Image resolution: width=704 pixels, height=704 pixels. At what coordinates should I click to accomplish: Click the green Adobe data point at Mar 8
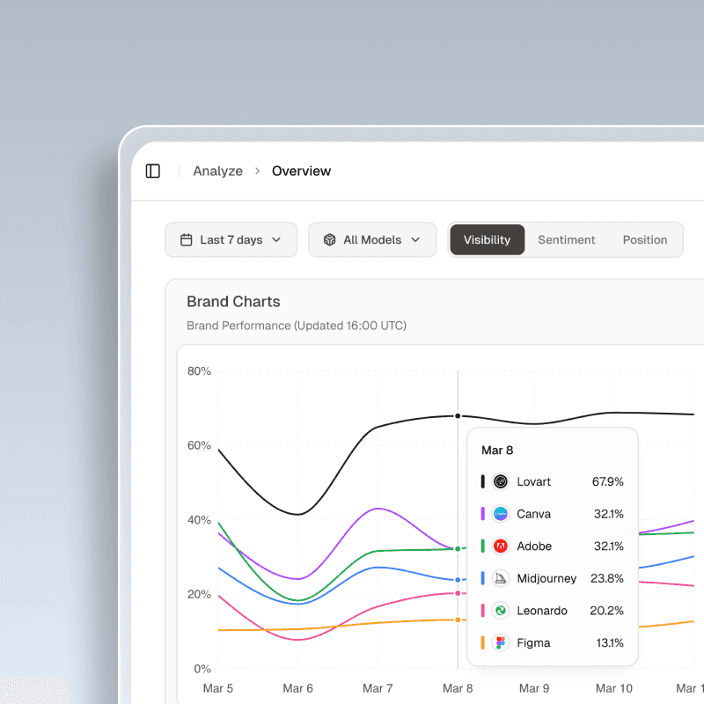click(x=458, y=548)
